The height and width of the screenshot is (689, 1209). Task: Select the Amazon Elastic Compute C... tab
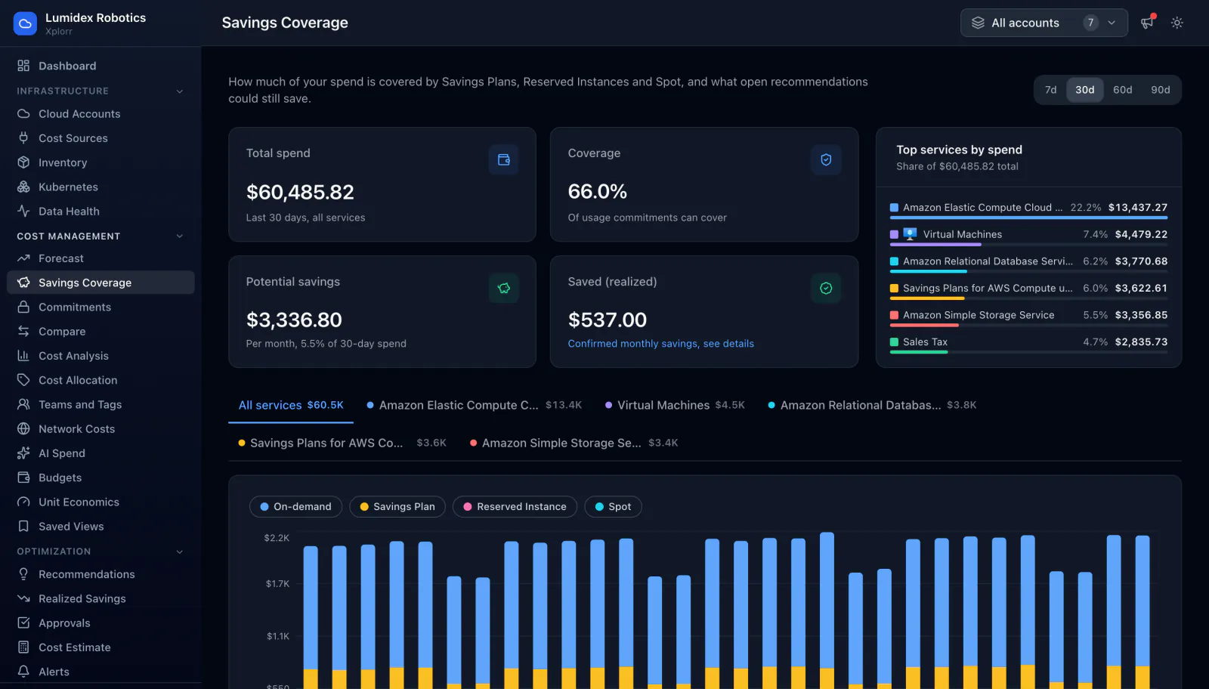point(474,406)
